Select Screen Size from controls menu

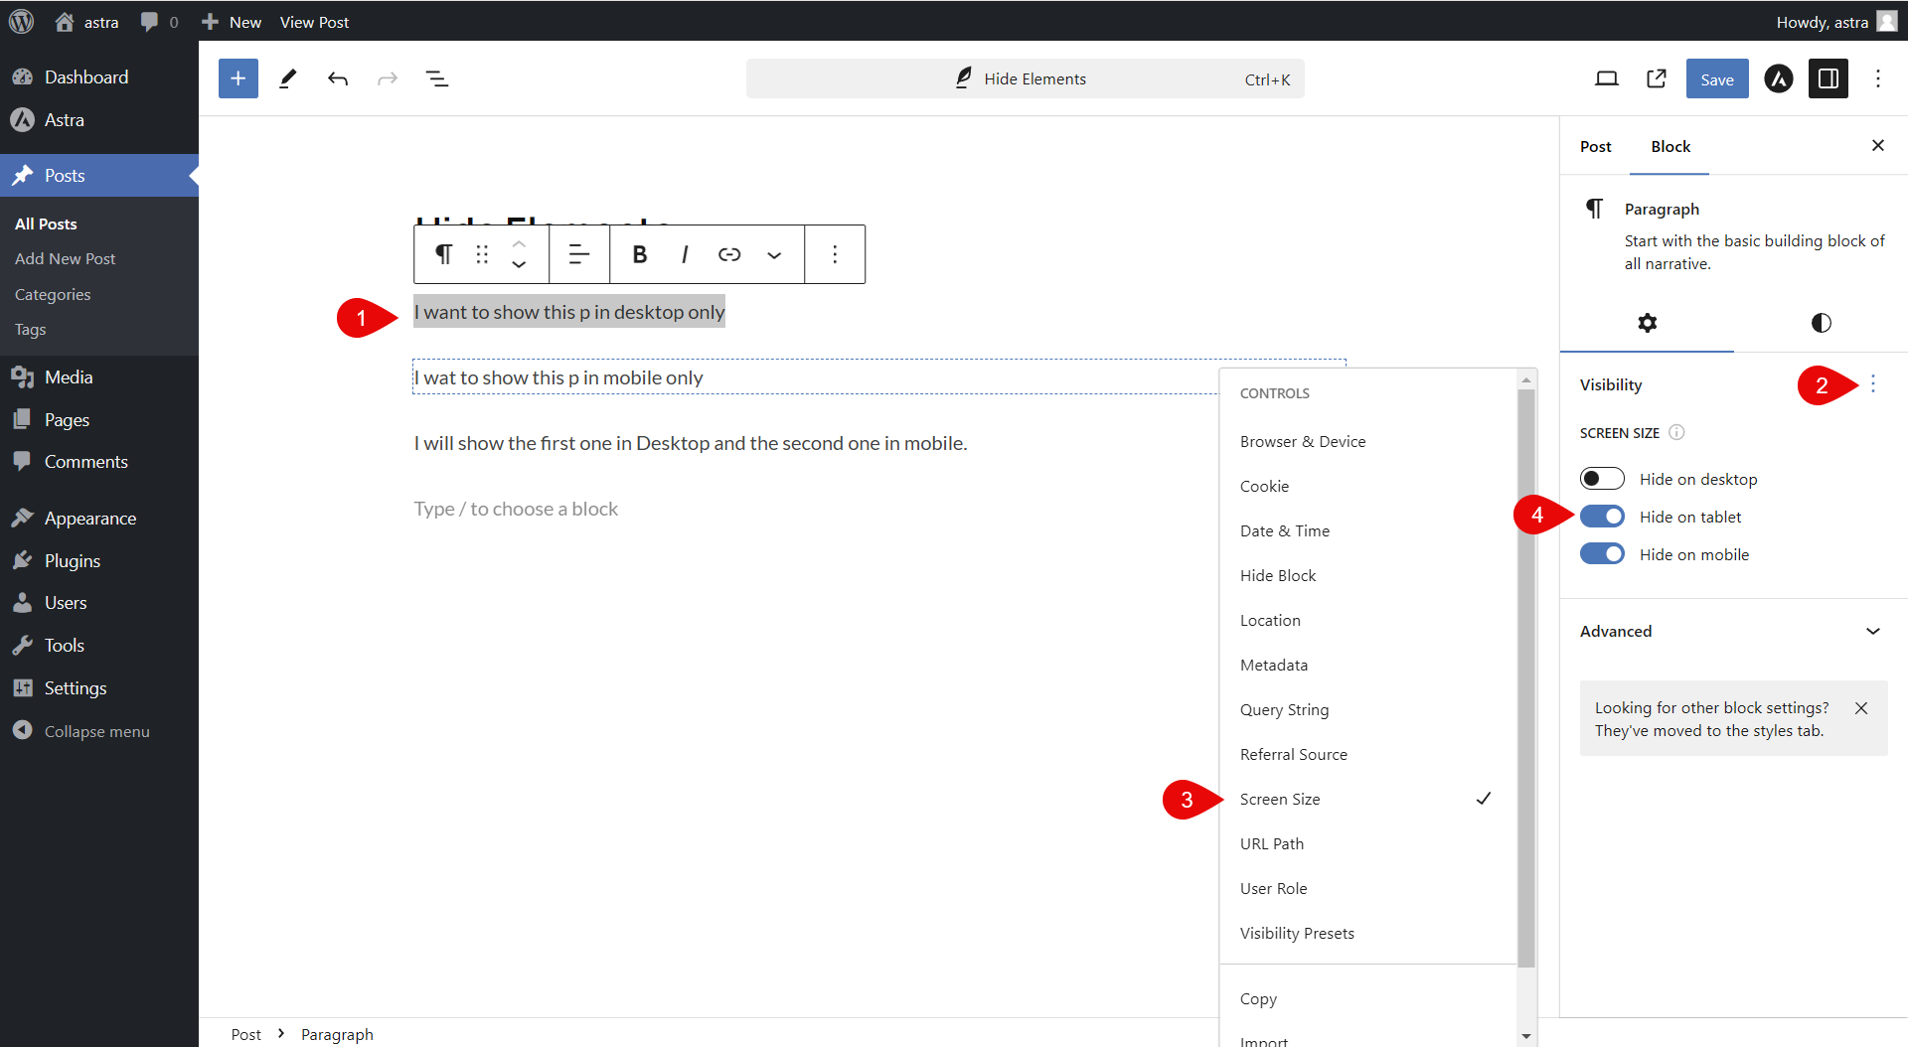click(1280, 799)
